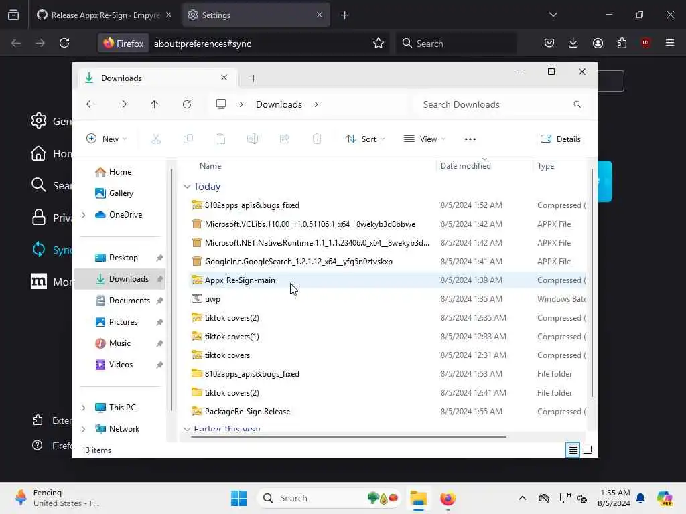Switch to details list view icon
This screenshot has height=514, width=686.
[x=573, y=450]
